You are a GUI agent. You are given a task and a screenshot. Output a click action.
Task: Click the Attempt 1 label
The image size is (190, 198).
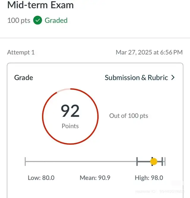(x=21, y=52)
